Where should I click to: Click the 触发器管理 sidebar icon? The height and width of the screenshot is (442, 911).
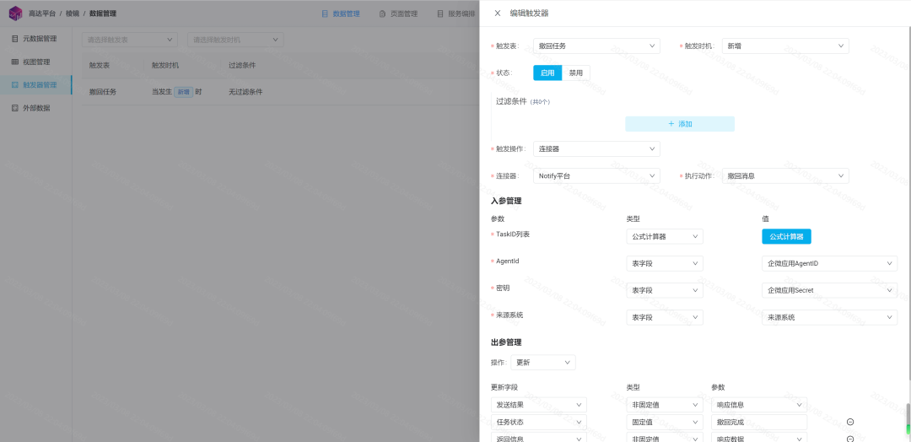pos(15,85)
